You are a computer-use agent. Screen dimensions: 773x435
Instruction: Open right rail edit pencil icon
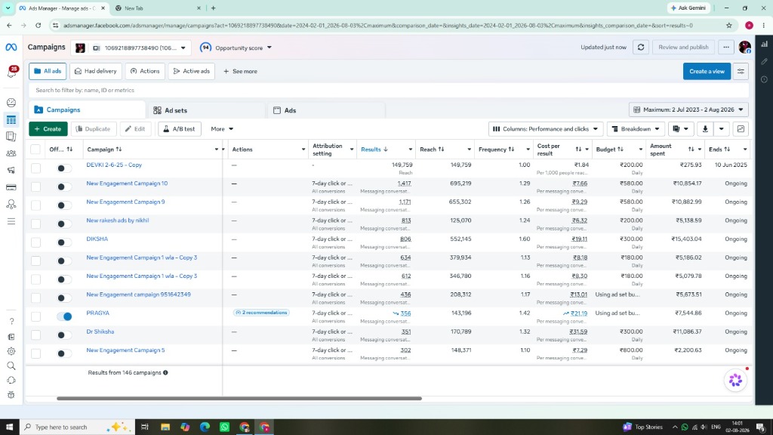[764, 62]
